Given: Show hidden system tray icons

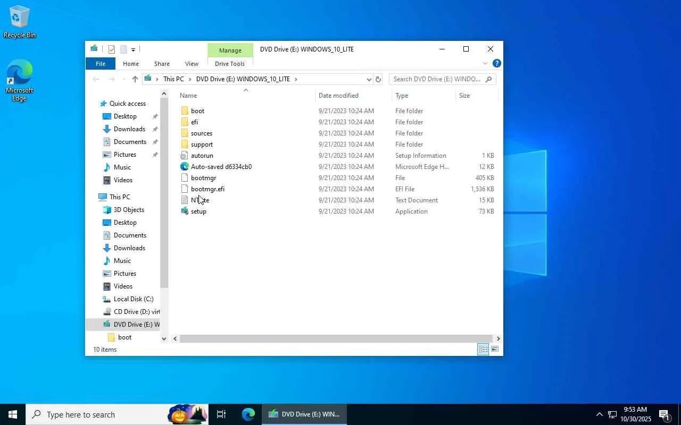Looking at the screenshot, I should (x=599, y=414).
